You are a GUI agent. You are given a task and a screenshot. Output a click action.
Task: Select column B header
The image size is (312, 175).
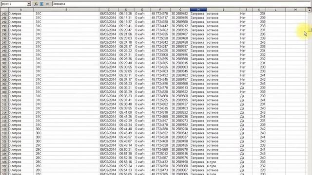click(66, 10)
